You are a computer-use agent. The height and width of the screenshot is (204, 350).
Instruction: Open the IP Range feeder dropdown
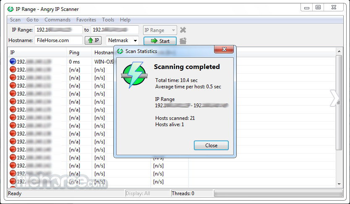[x=160, y=30]
